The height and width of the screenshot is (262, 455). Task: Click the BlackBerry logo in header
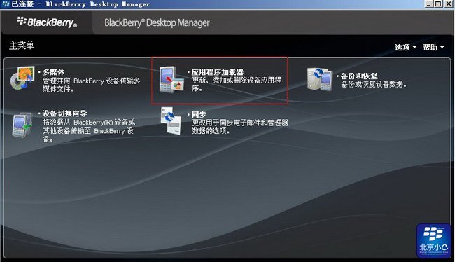pyautogui.click(x=48, y=22)
